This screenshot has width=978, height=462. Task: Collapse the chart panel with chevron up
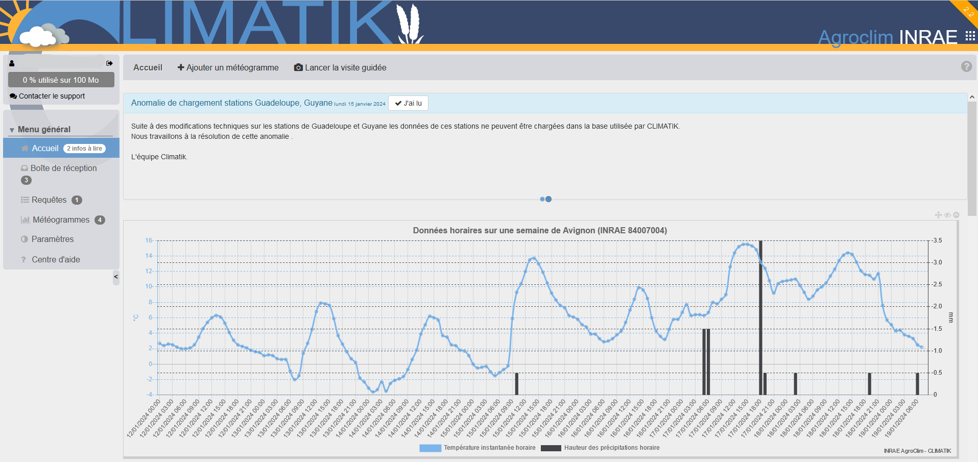[x=956, y=215]
